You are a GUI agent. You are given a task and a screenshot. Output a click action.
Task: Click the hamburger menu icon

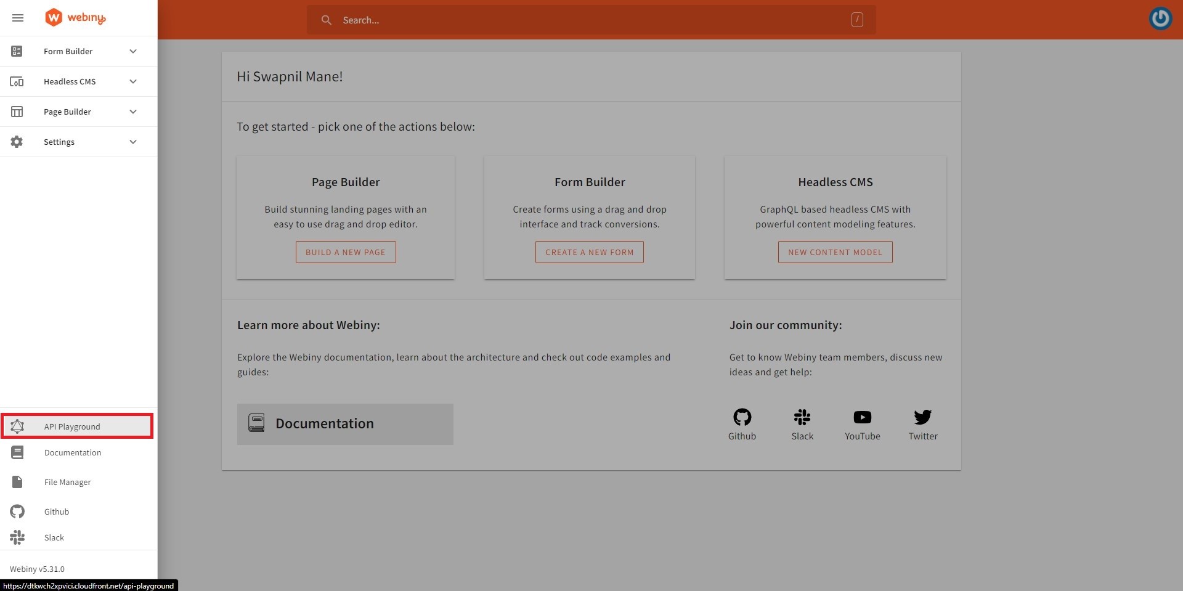tap(18, 18)
